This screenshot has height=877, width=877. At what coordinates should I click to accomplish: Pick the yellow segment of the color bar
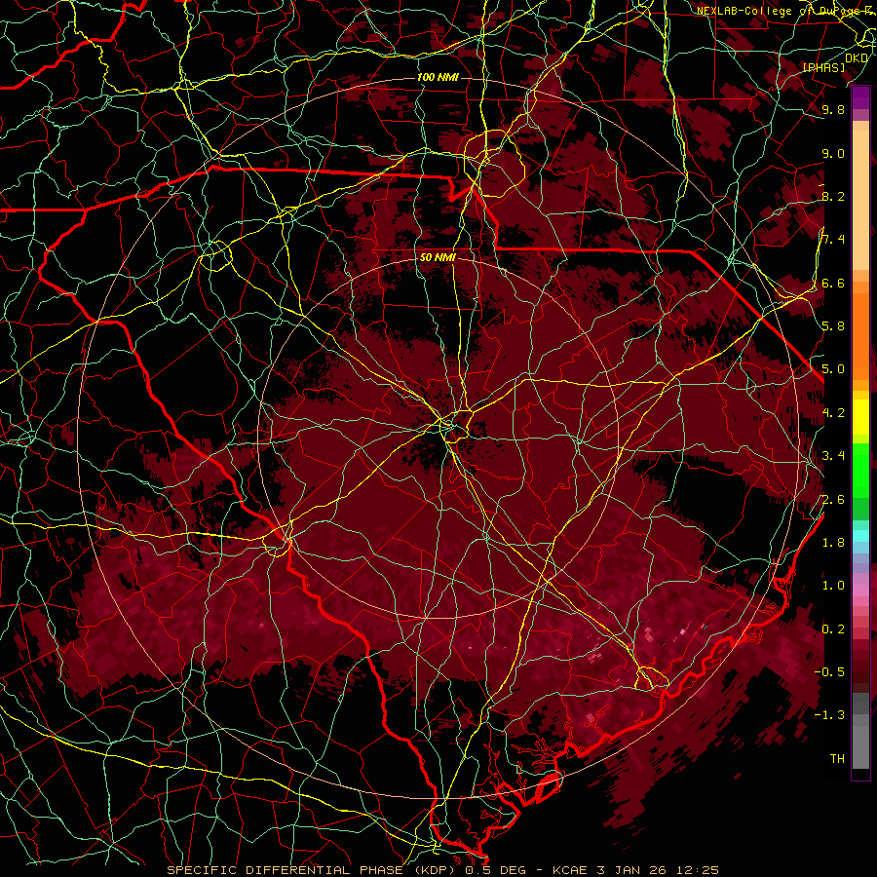point(860,417)
